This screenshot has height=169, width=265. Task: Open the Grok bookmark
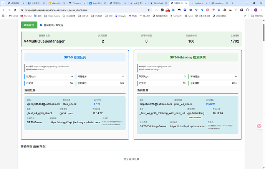click(189, 16)
